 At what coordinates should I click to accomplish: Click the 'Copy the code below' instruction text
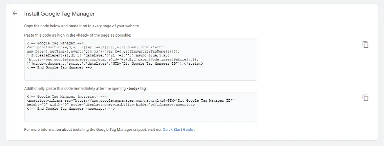click(x=82, y=26)
